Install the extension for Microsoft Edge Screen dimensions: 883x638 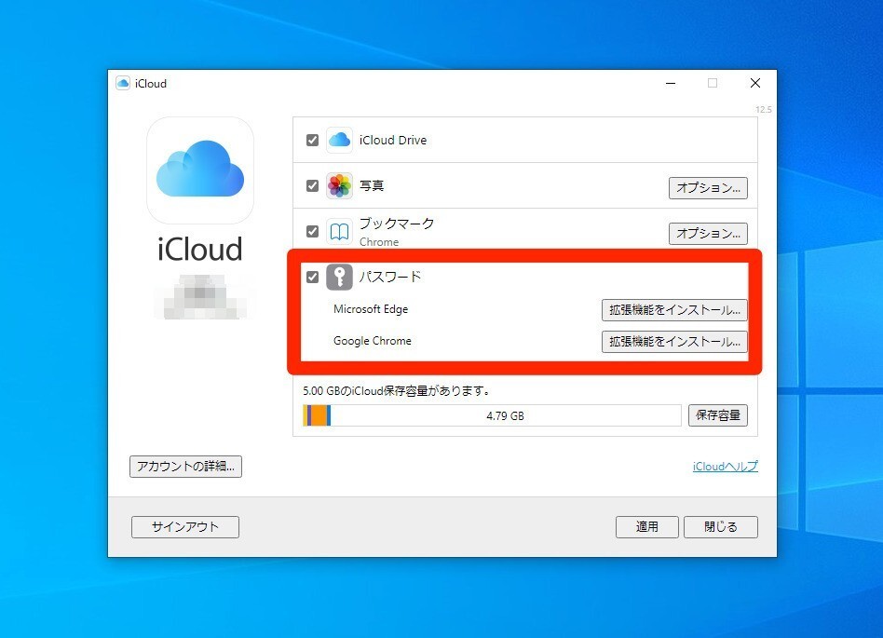(x=674, y=310)
